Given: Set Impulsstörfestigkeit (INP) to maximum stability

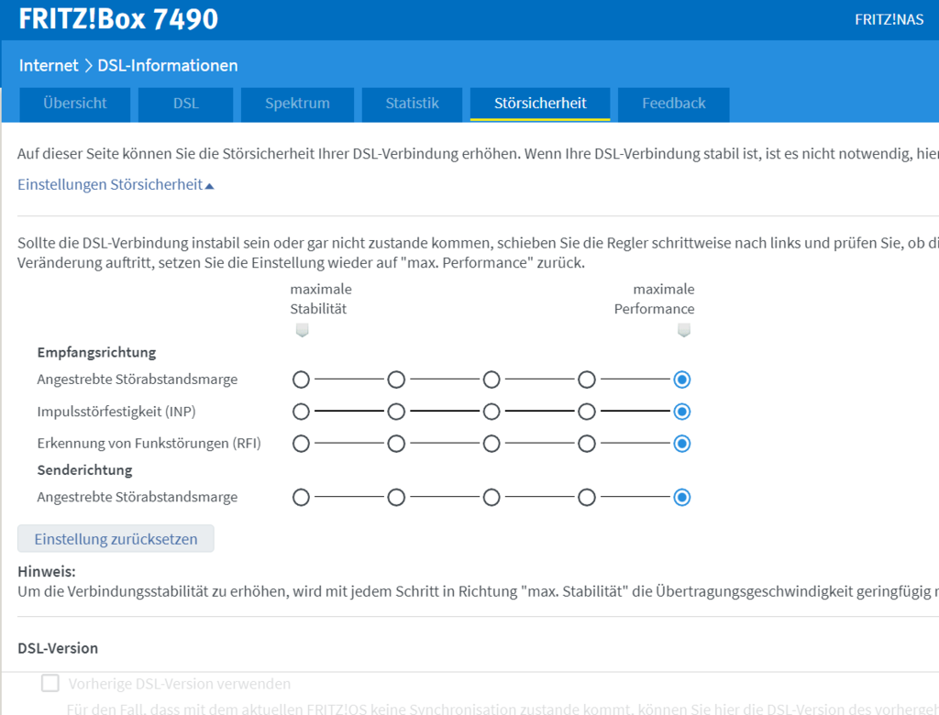Looking at the screenshot, I should 301,412.
